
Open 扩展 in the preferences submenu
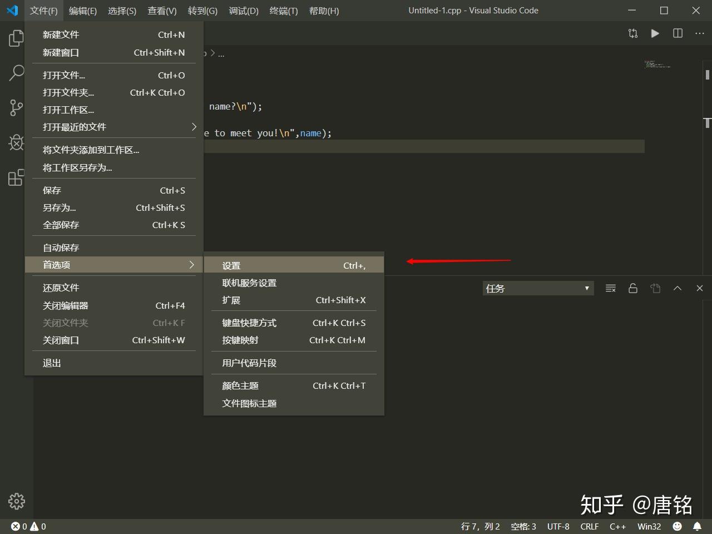coord(294,300)
